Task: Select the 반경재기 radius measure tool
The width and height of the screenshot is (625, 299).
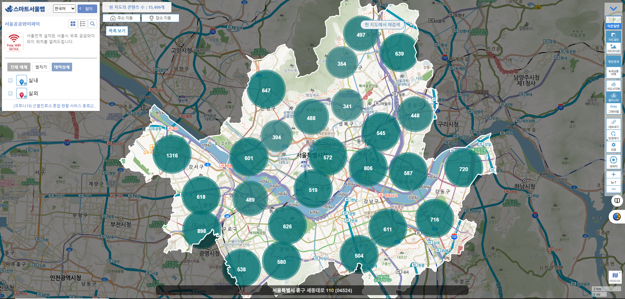Action: pos(613,135)
